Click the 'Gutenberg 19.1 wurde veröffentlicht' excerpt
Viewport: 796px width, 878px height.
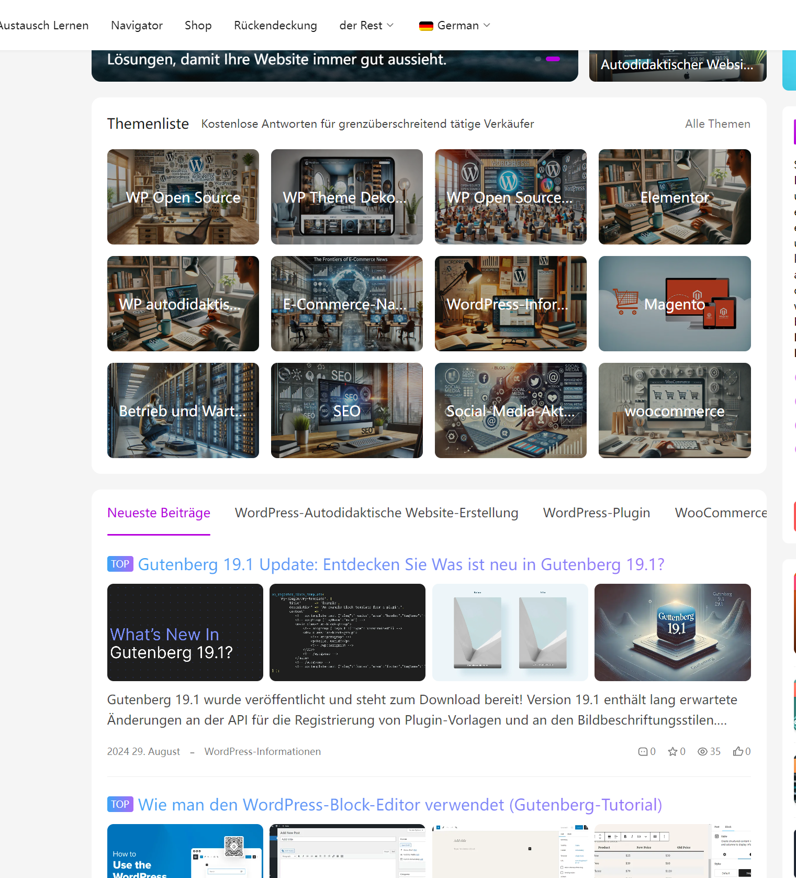pyautogui.click(x=422, y=710)
